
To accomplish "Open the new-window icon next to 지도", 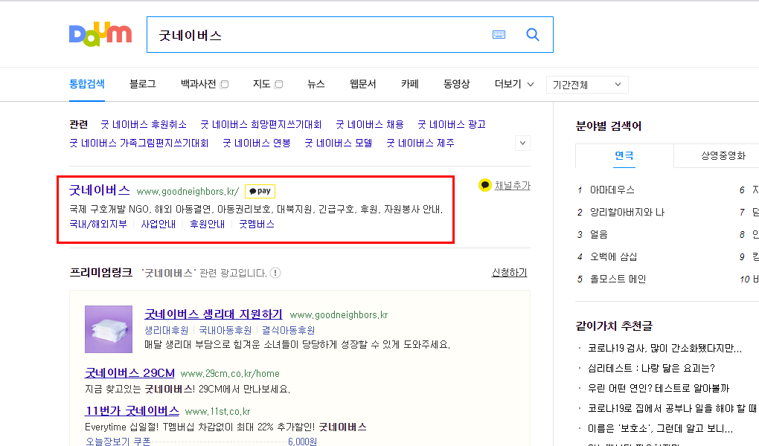I will tap(278, 85).
